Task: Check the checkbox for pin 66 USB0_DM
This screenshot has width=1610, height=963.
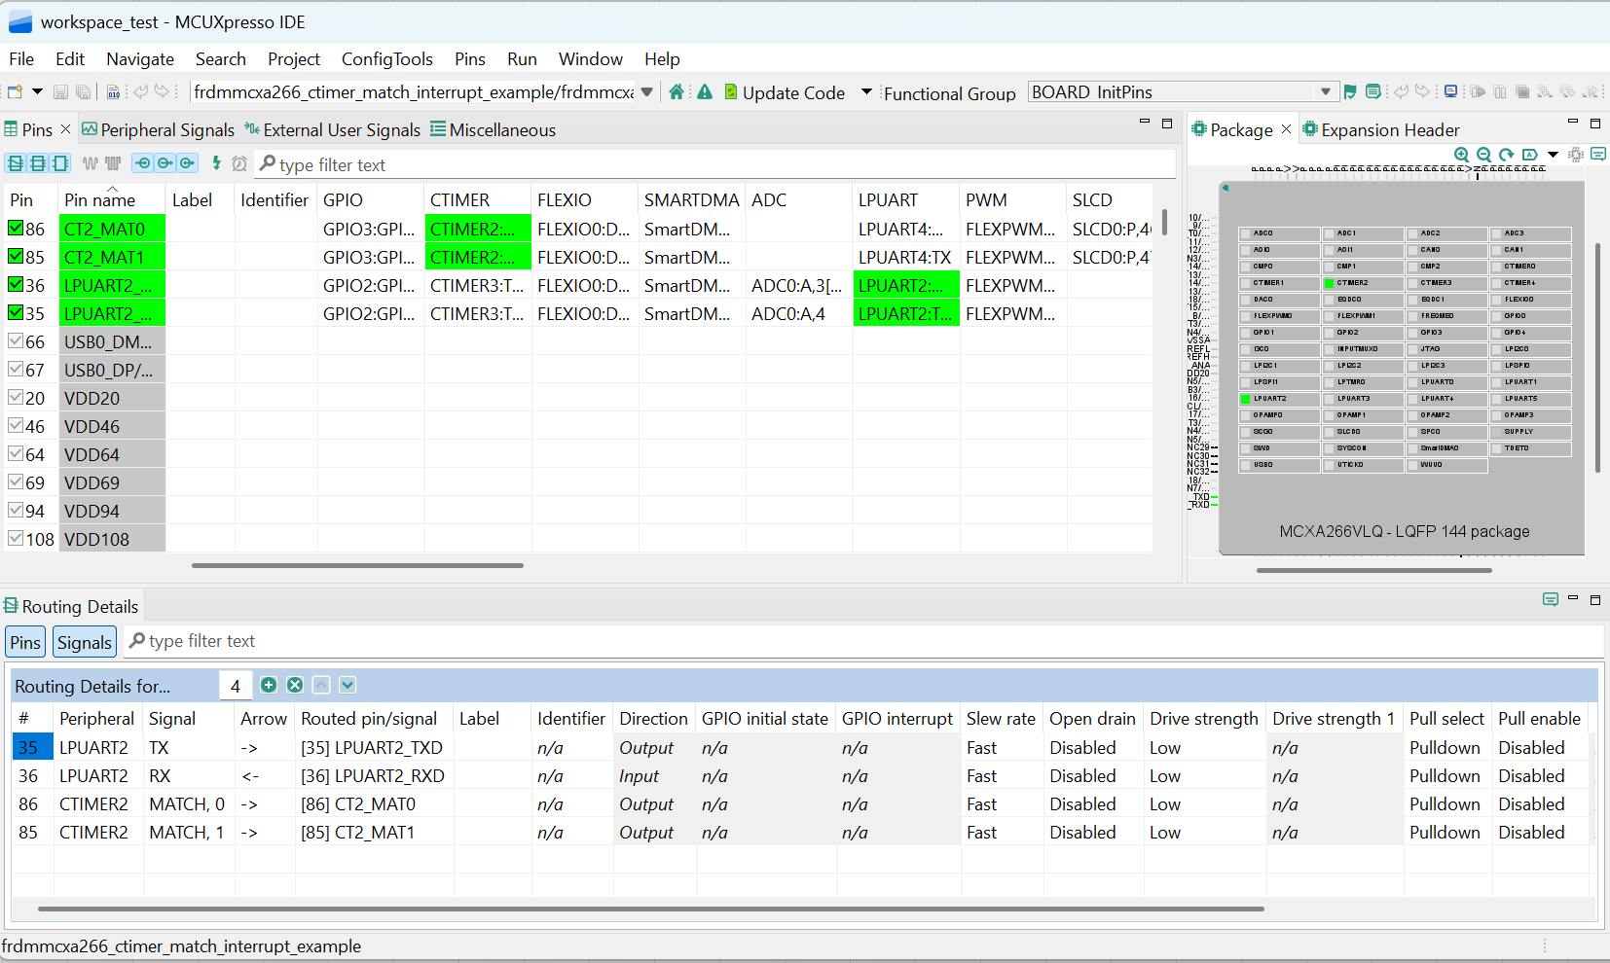Action: [x=16, y=341]
